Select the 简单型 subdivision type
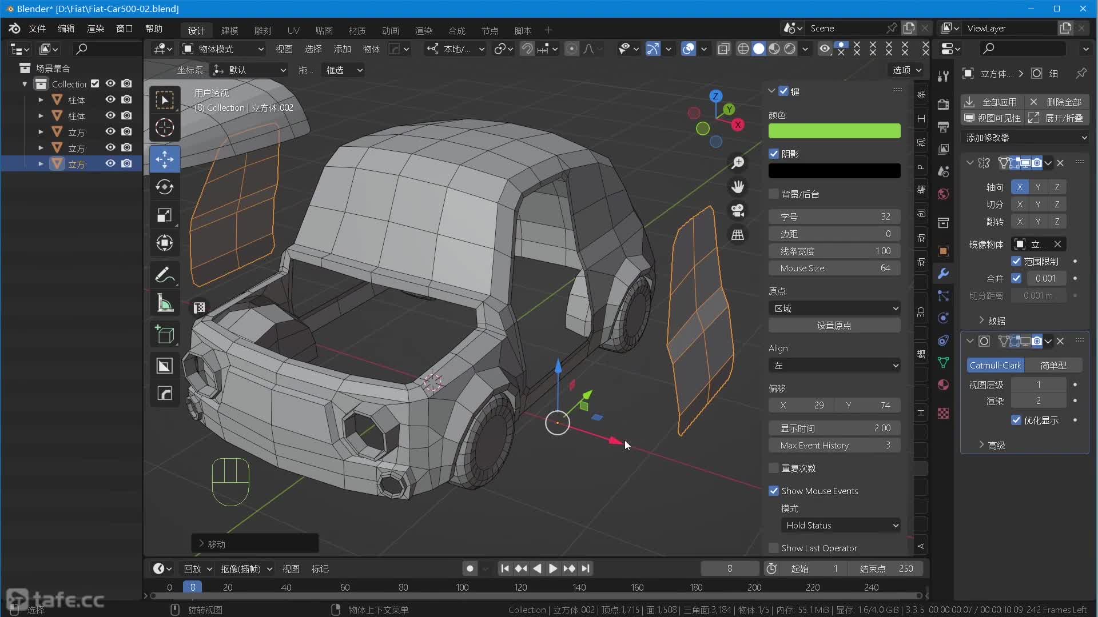Image resolution: width=1098 pixels, height=617 pixels. [1053, 365]
